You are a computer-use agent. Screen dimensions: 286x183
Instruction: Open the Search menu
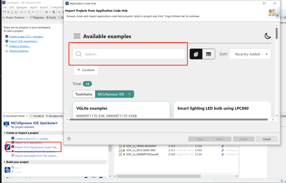tap(33, 7)
